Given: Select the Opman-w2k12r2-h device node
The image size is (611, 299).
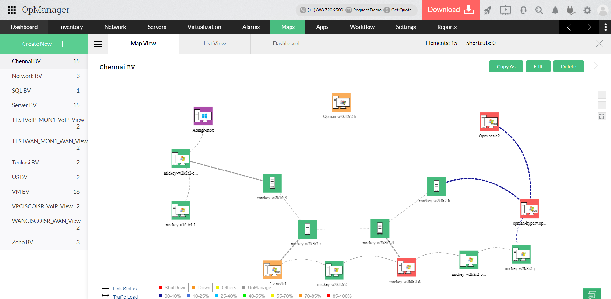Looking at the screenshot, I should point(341,102).
